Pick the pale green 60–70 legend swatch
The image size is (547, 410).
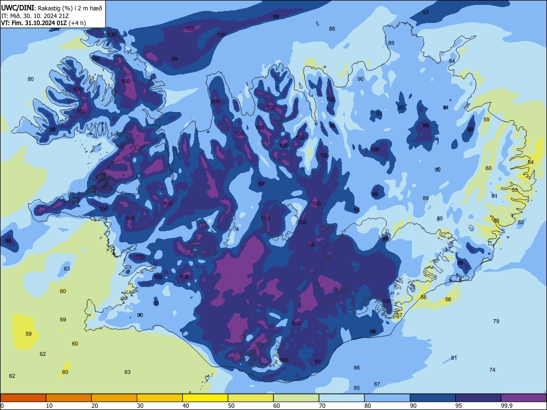[296, 398]
